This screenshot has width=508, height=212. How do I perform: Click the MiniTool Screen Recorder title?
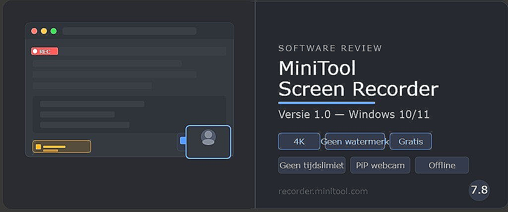358,78
